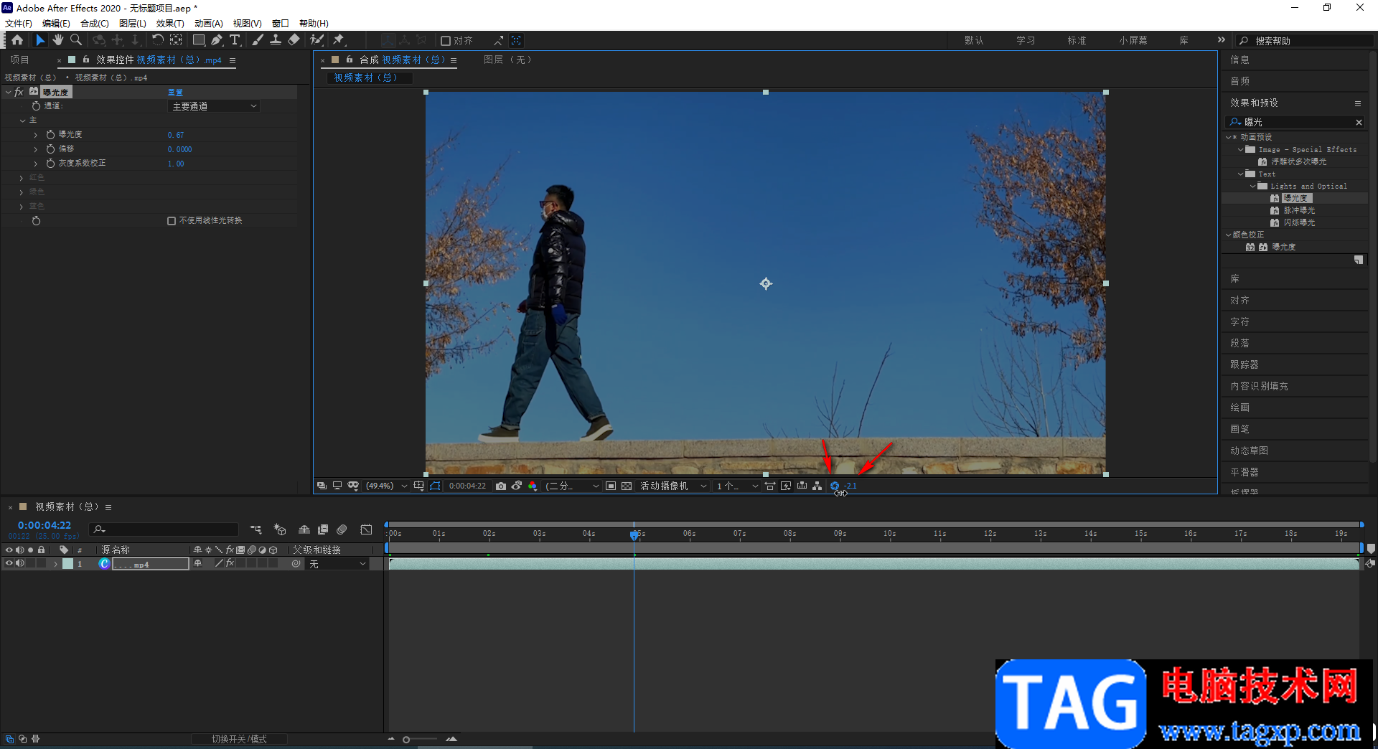Open the 效果(T) menu
This screenshot has width=1378, height=749.
[169, 24]
